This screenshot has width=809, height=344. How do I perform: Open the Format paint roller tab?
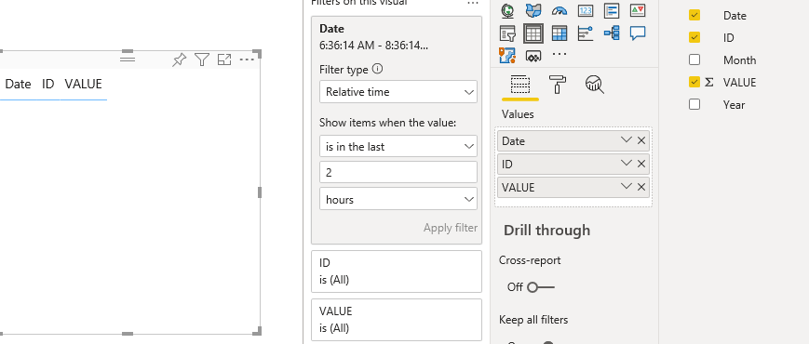coord(559,84)
